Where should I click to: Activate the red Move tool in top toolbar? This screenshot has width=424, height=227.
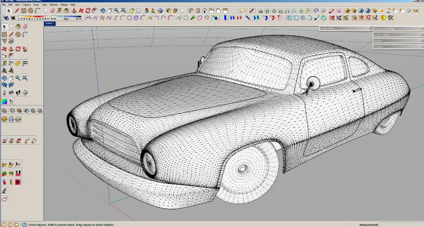(81, 11)
